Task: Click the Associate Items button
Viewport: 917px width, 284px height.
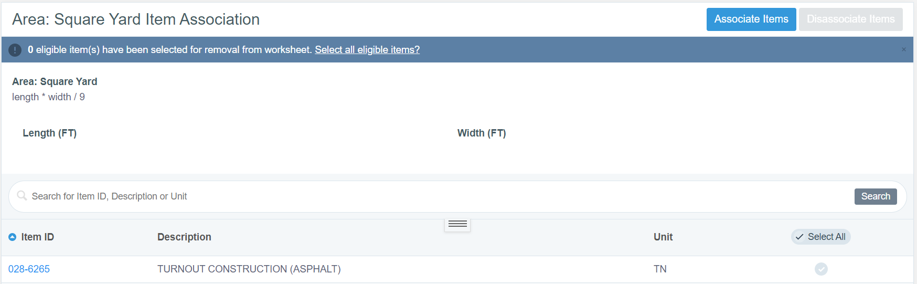Action: click(x=751, y=19)
